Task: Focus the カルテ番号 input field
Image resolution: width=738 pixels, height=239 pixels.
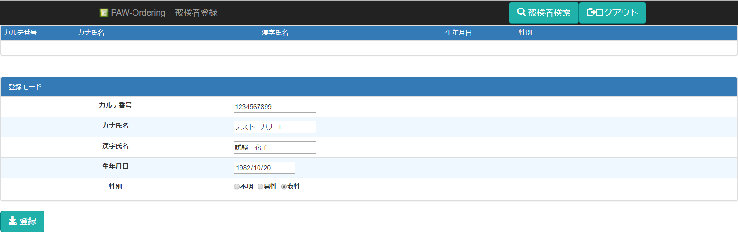Action: click(275, 107)
